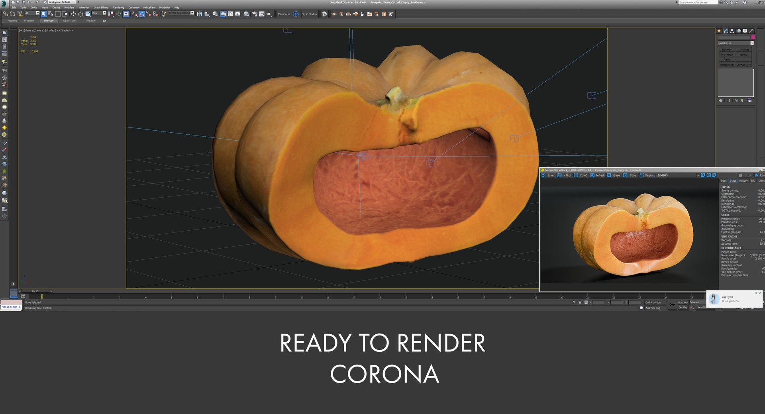765x414 pixels.
Task: Toggle Pin Stack icon below modifier stack
Action: [x=721, y=100]
